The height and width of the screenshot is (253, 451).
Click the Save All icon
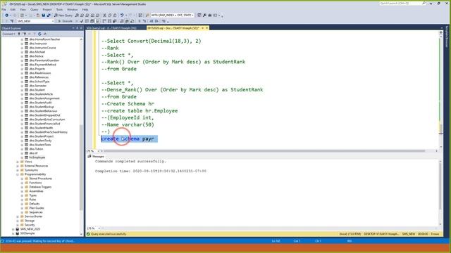[x=49, y=15]
